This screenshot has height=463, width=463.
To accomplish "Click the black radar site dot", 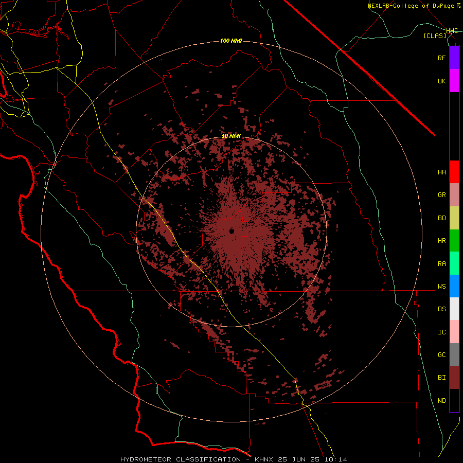I will (x=232, y=231).
